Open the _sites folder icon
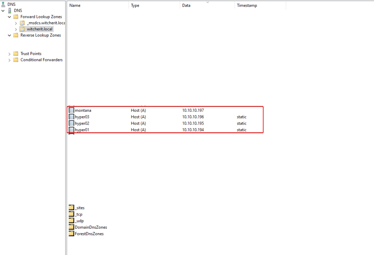Viewport: 374px width, 255px height. pyautogui.click(x=72, y=208)
